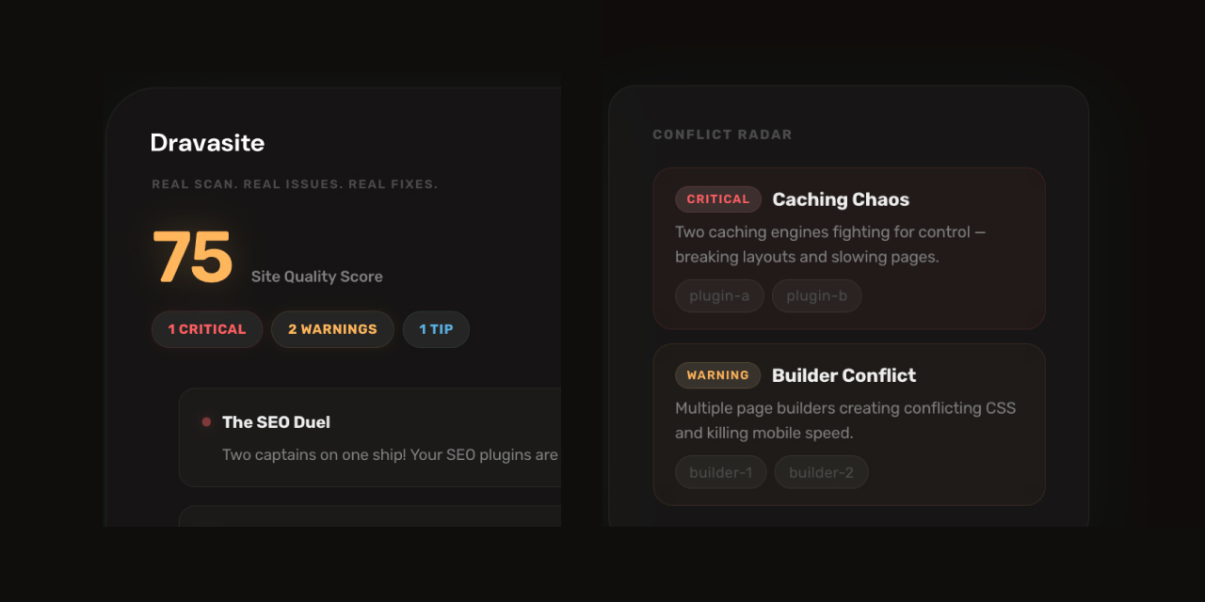Open the 2 WARNINGS issue filter pill
The height and width of the screenshot is (602, 1205).
tap(332, 329)
